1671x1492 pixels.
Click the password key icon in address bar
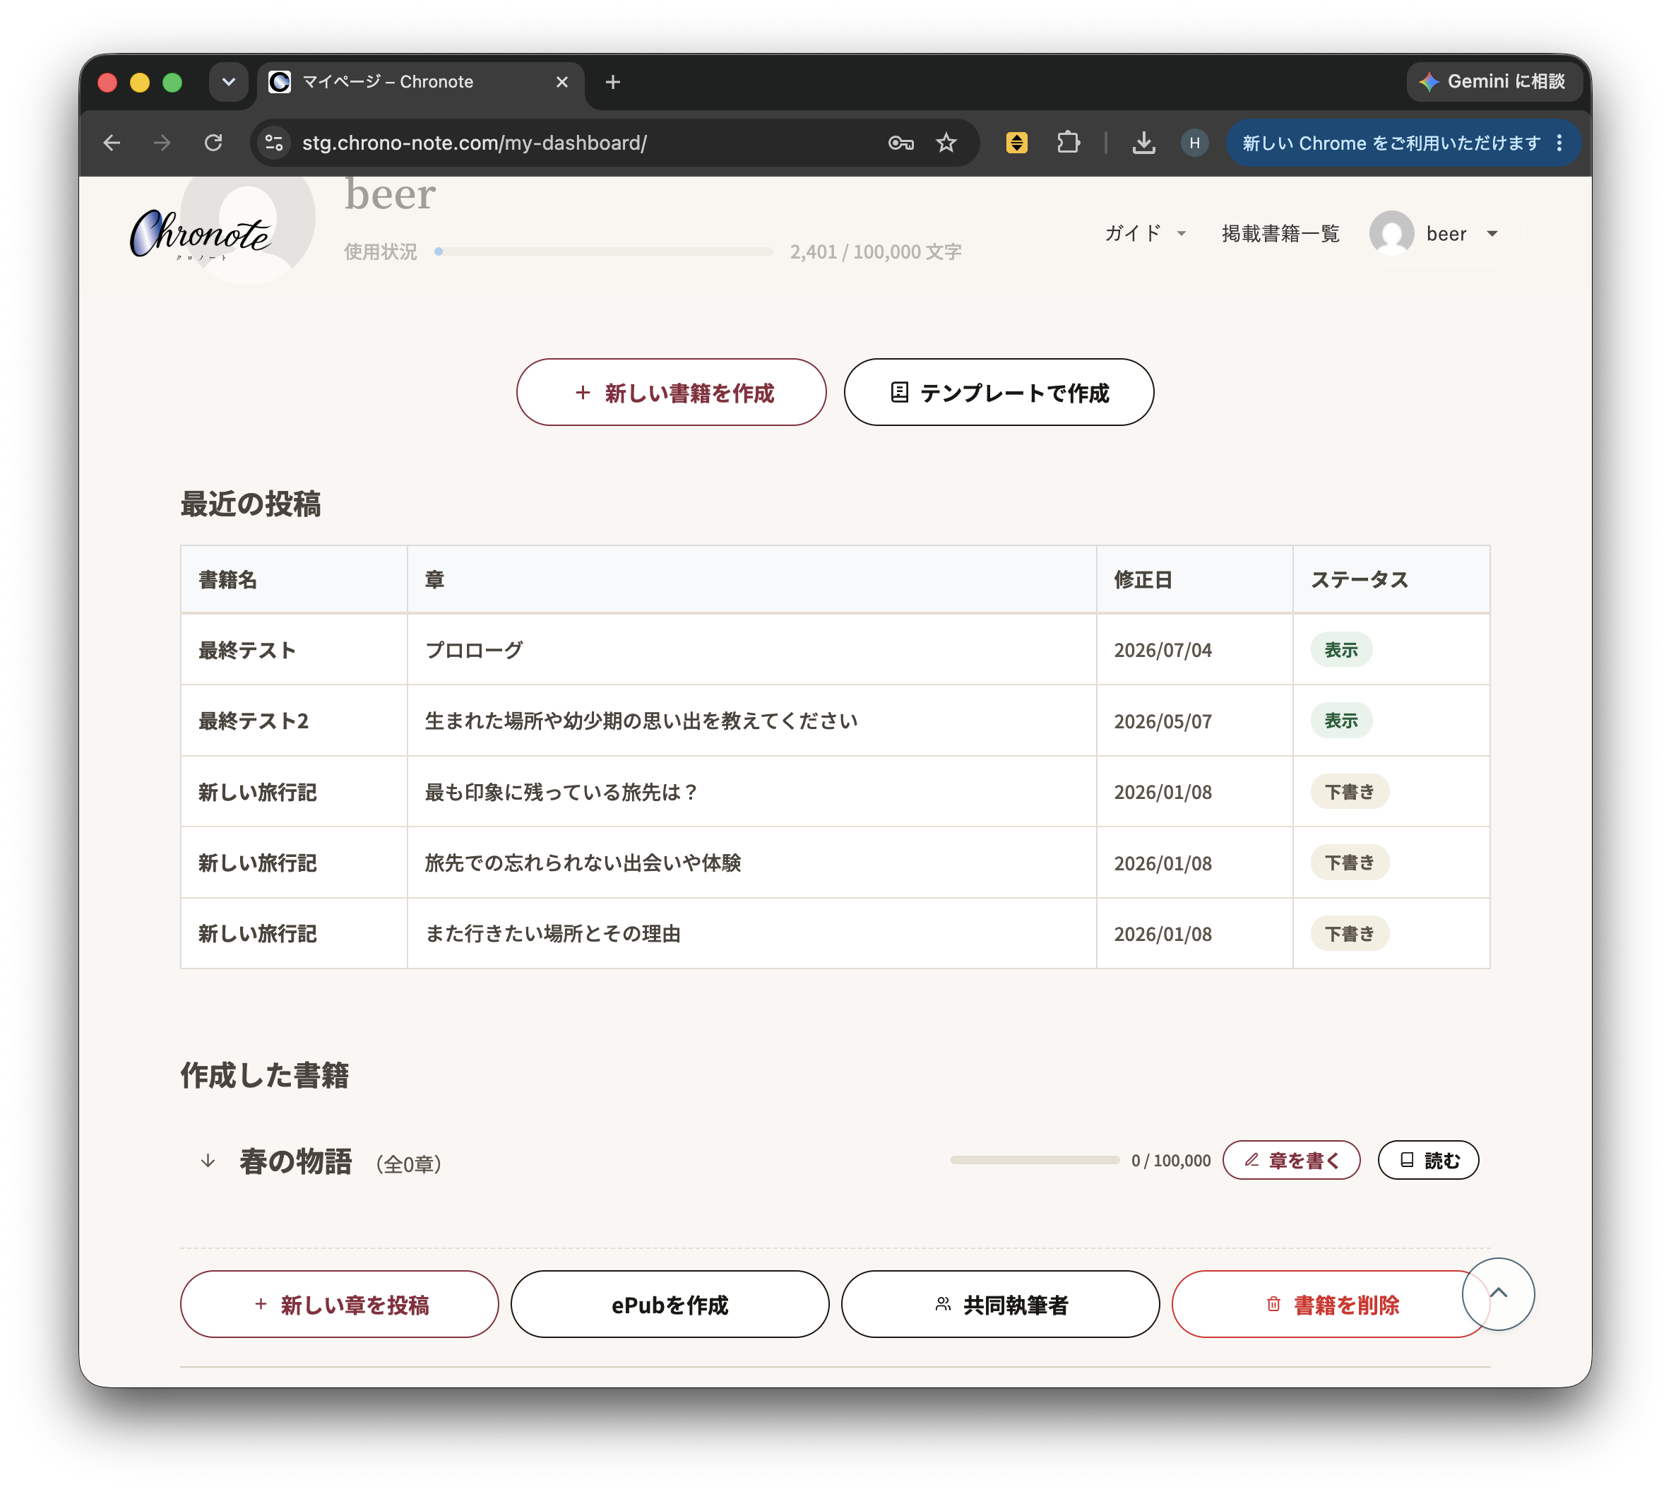point(900,143)
